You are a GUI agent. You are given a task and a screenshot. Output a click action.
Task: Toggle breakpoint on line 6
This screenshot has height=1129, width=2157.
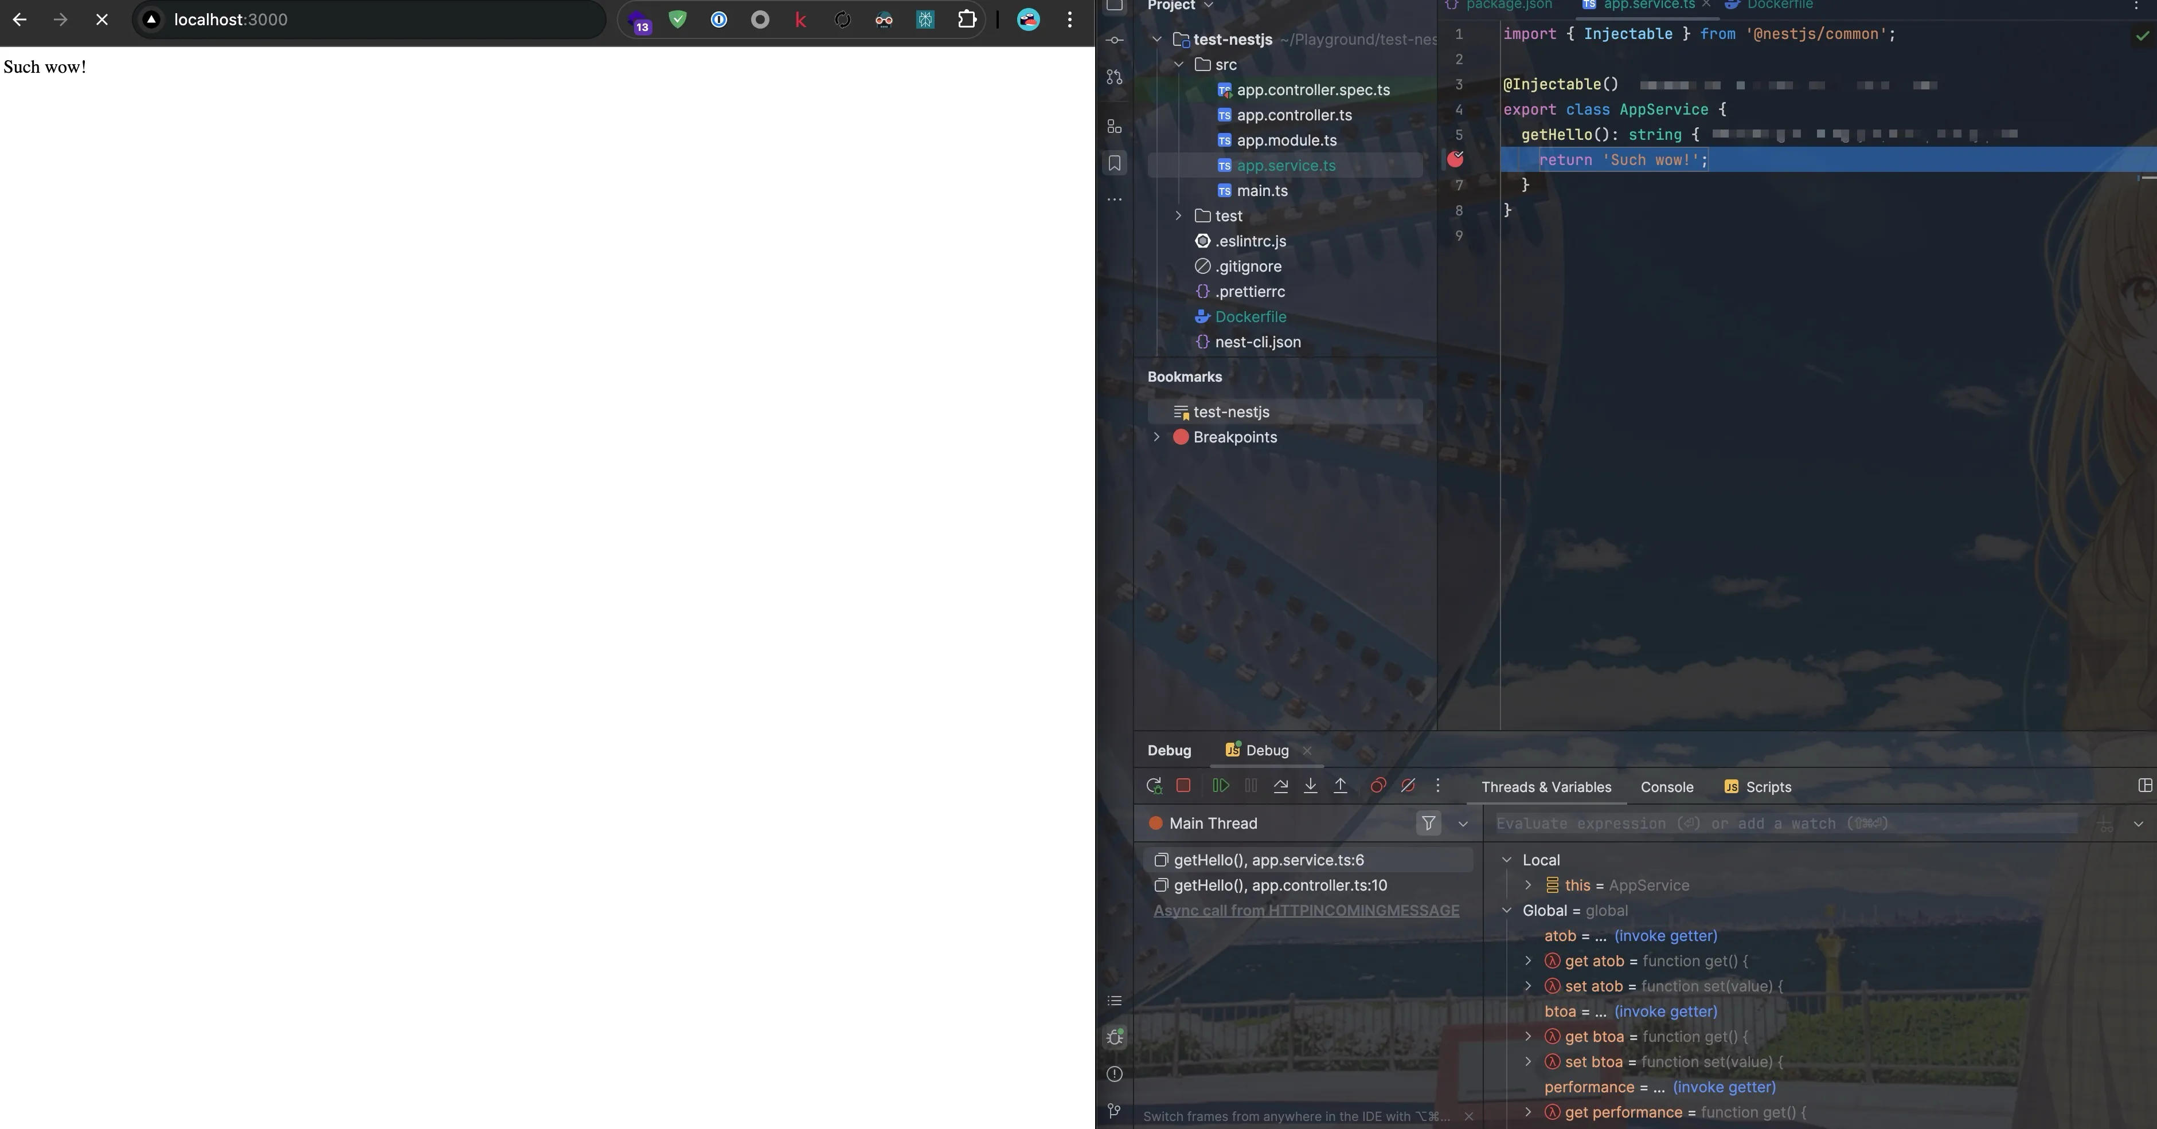pos(1455,159)
